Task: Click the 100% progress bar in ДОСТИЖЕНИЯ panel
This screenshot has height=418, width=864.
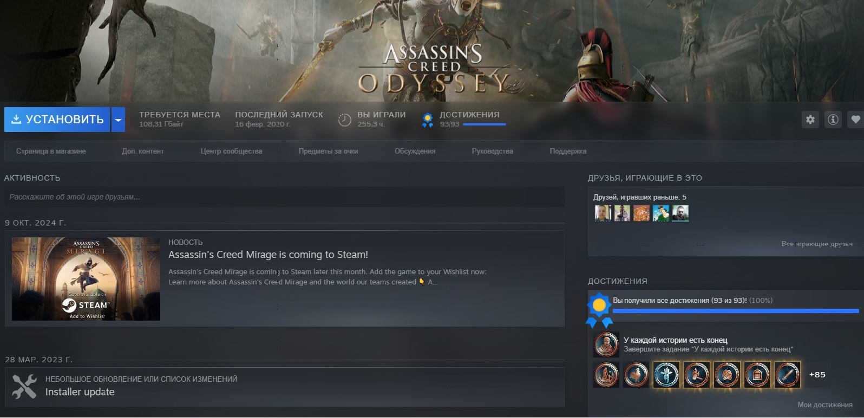Action: coord(736,311)
